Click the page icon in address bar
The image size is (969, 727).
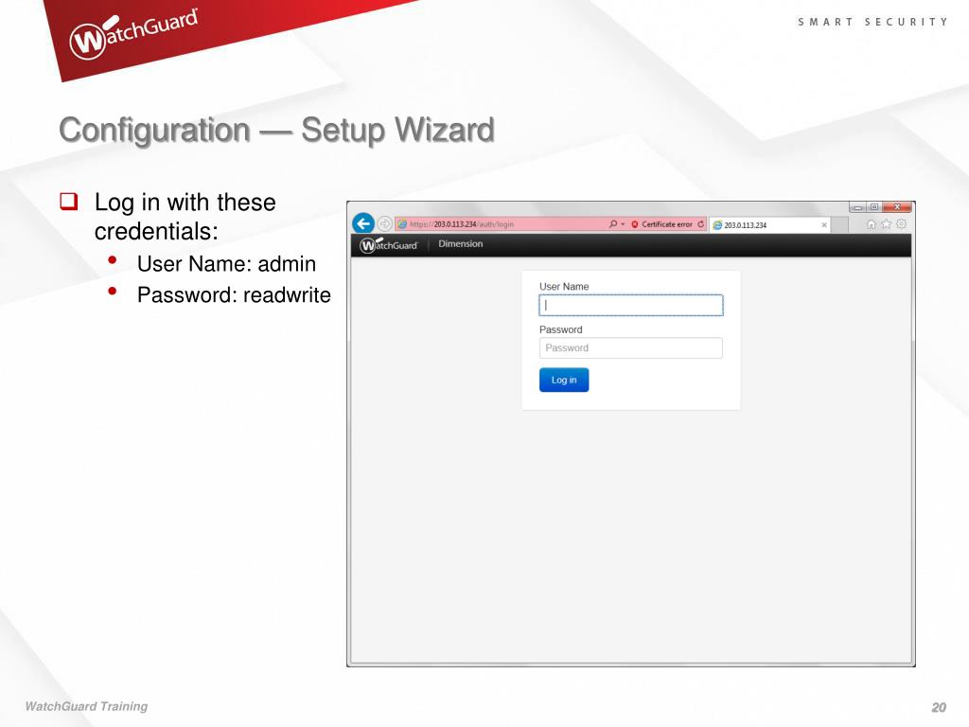(401, 223)
